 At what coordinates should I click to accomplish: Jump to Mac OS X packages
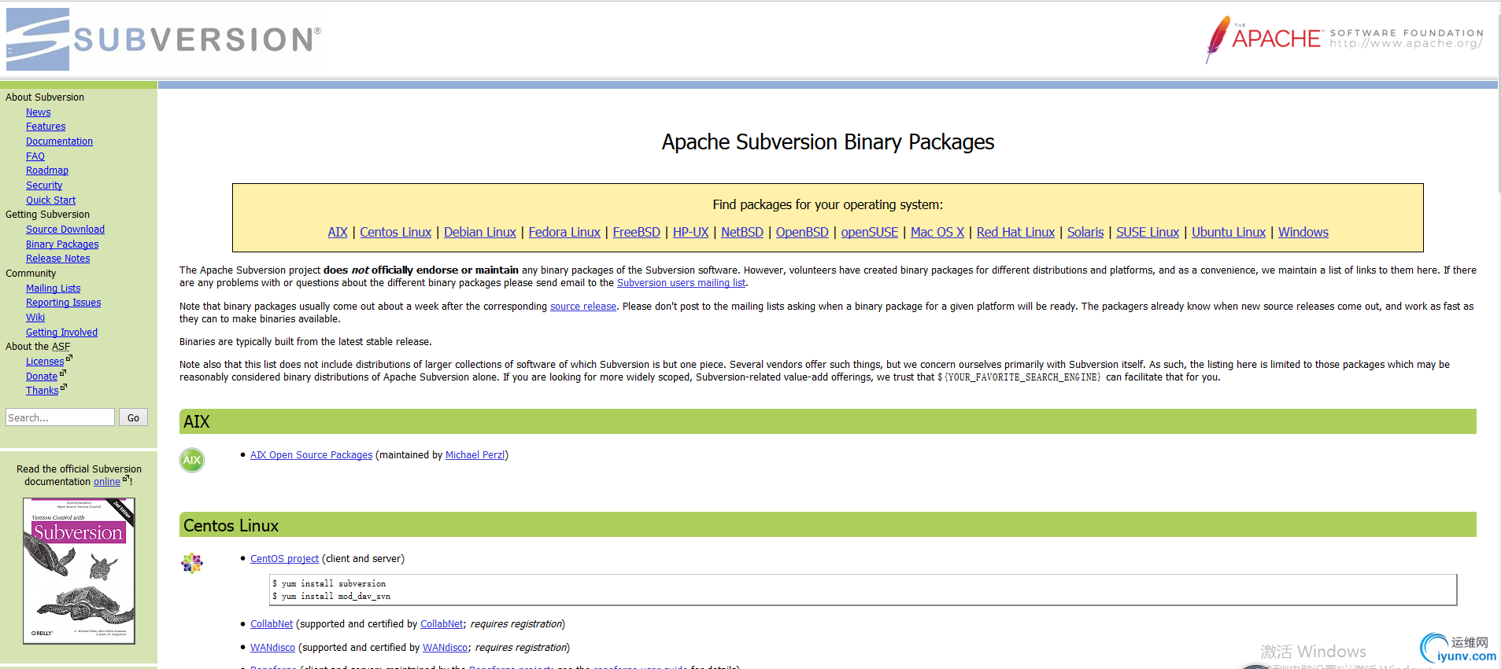pos(937,233)
